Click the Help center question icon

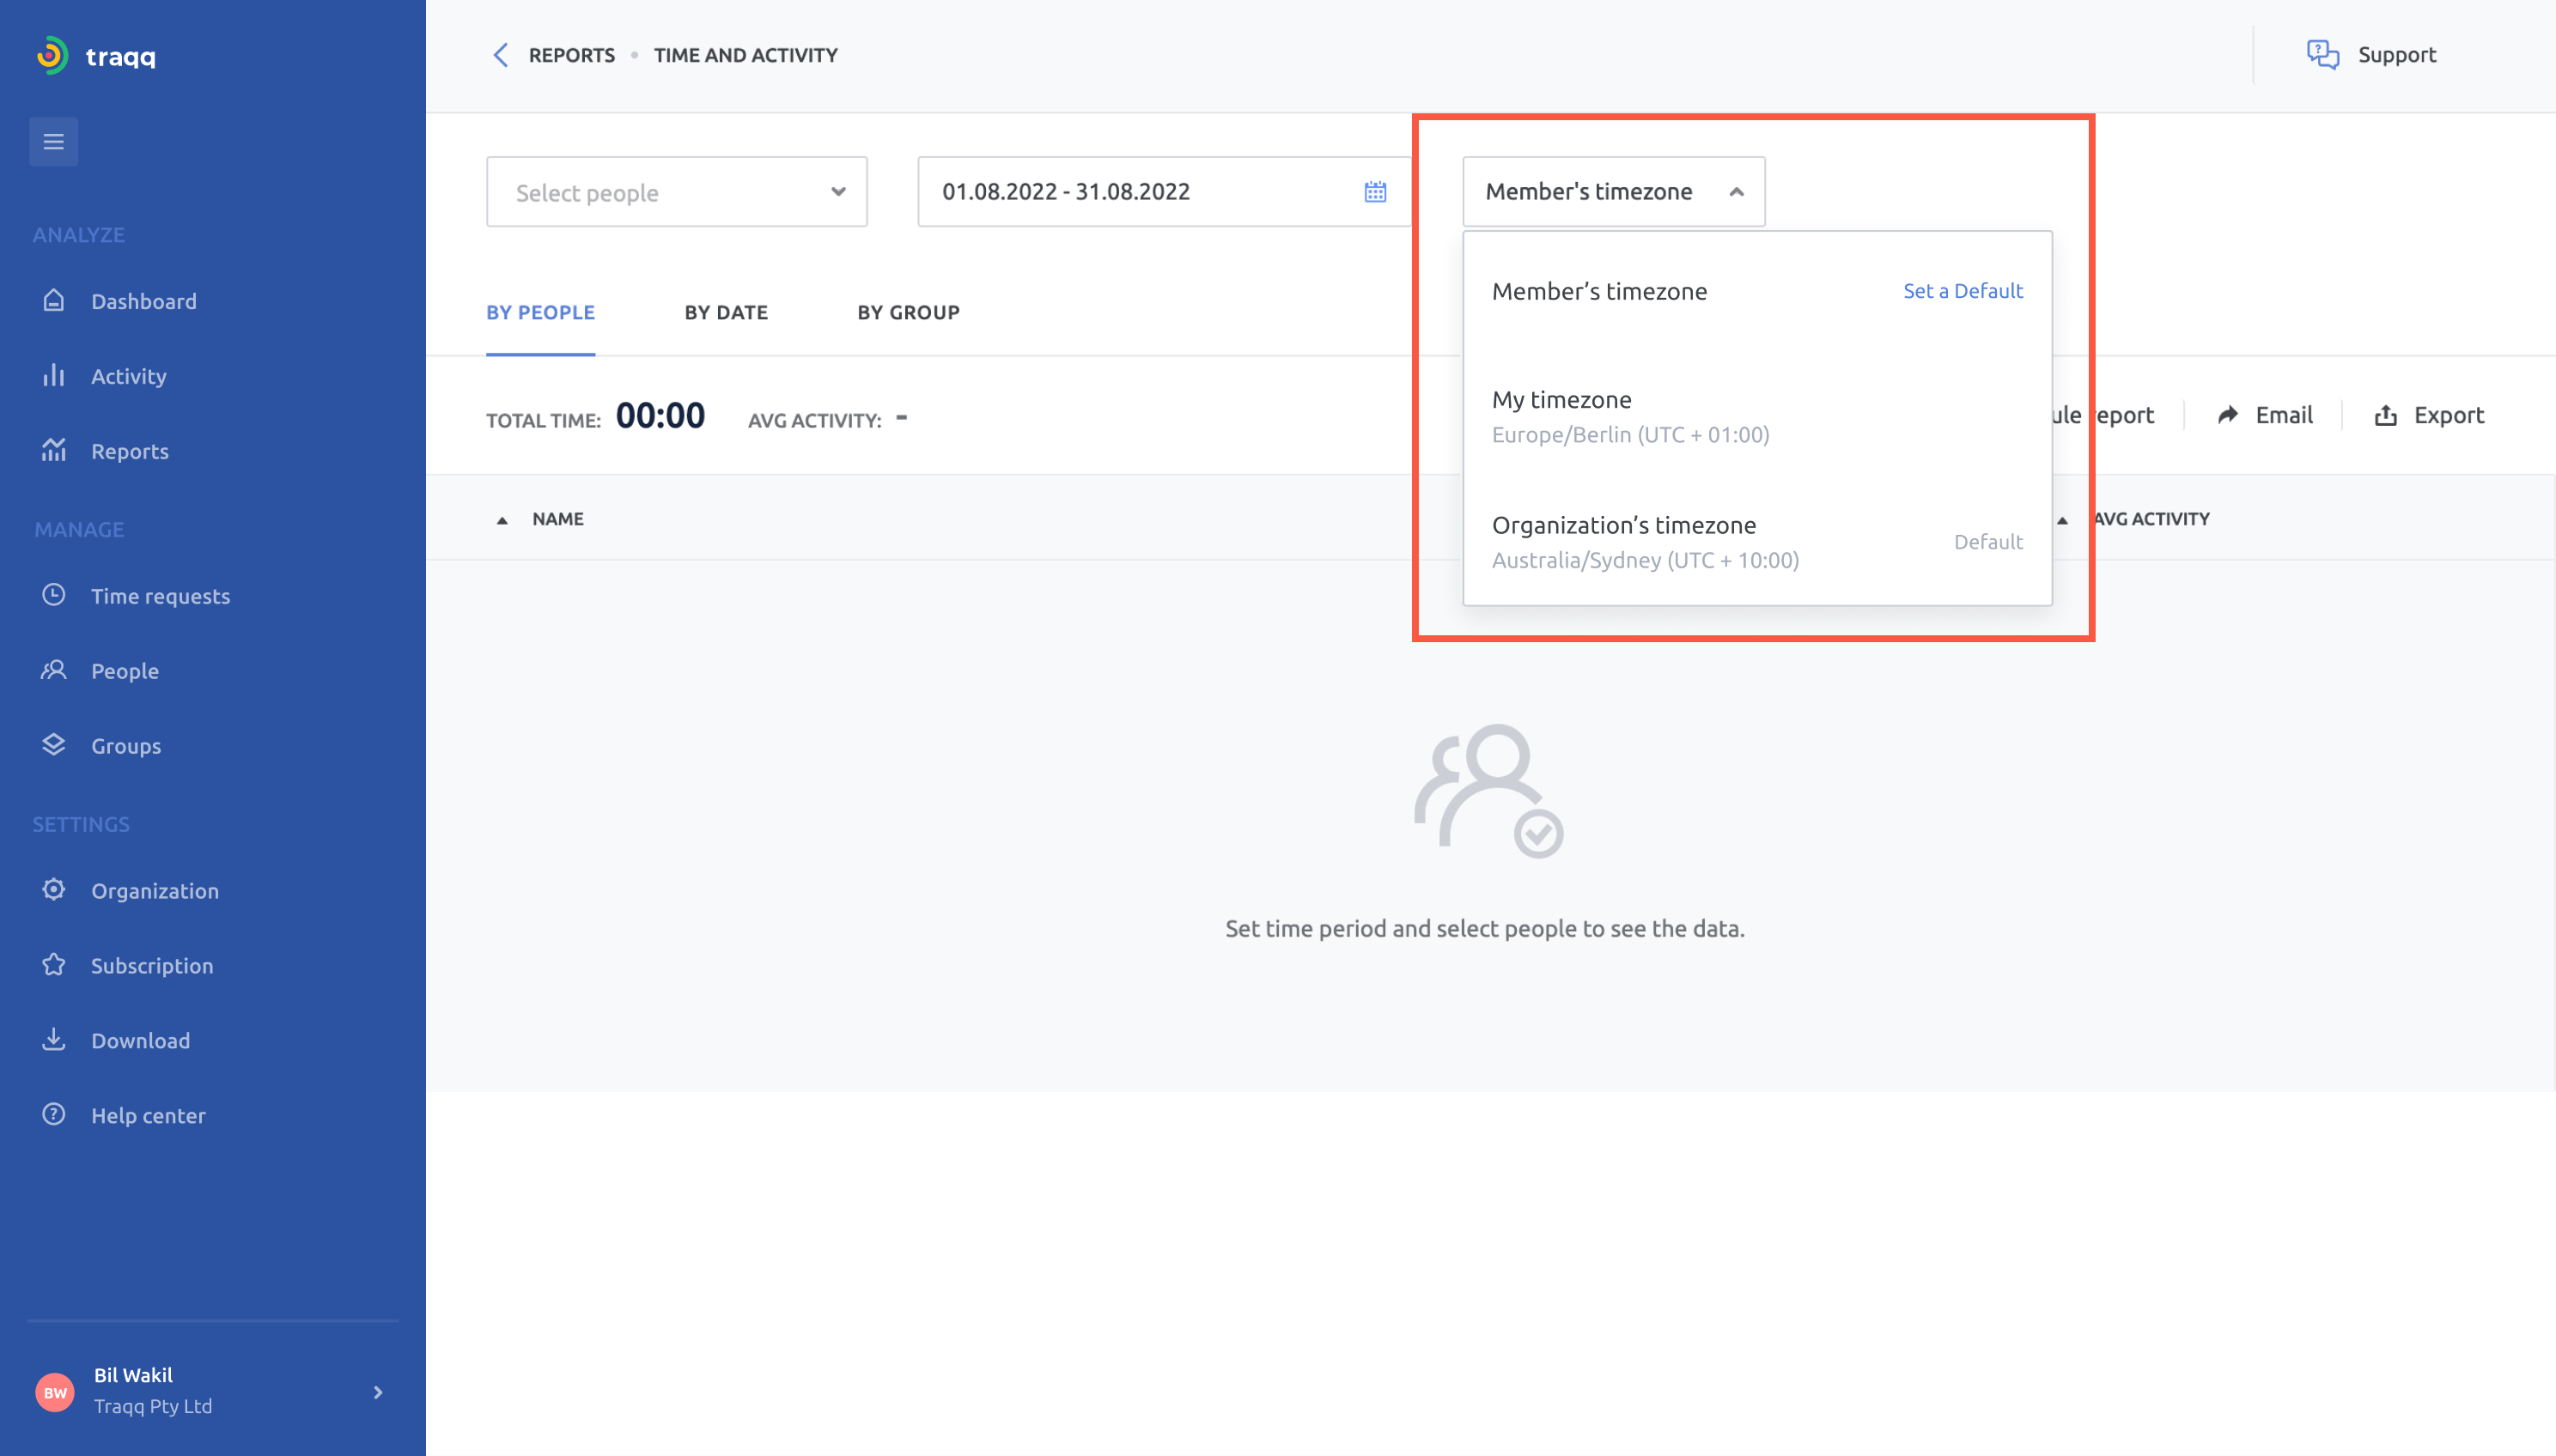[x=54, y=1115]
